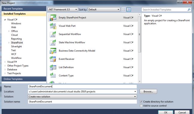The width and height of the screenshot is (194, 114).
Task: Click the Cancel button
Action: pyautogui.click(x=182, y=112)
